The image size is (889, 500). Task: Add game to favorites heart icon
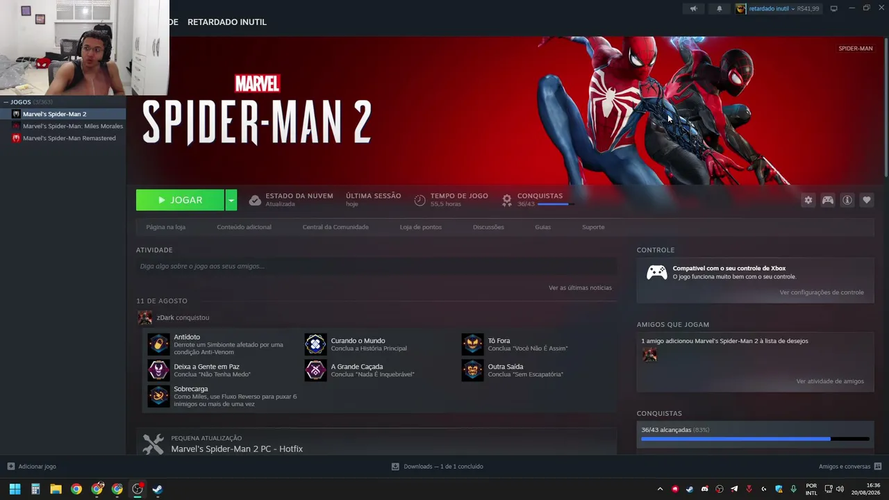tap(867, 200)
